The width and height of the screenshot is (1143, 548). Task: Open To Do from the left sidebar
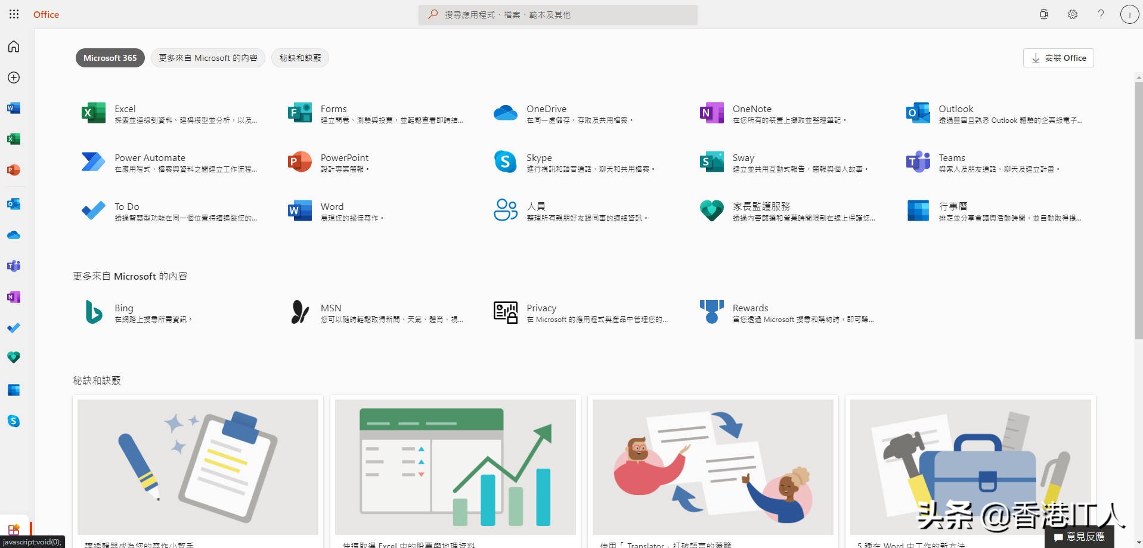(x=14, y=328)
